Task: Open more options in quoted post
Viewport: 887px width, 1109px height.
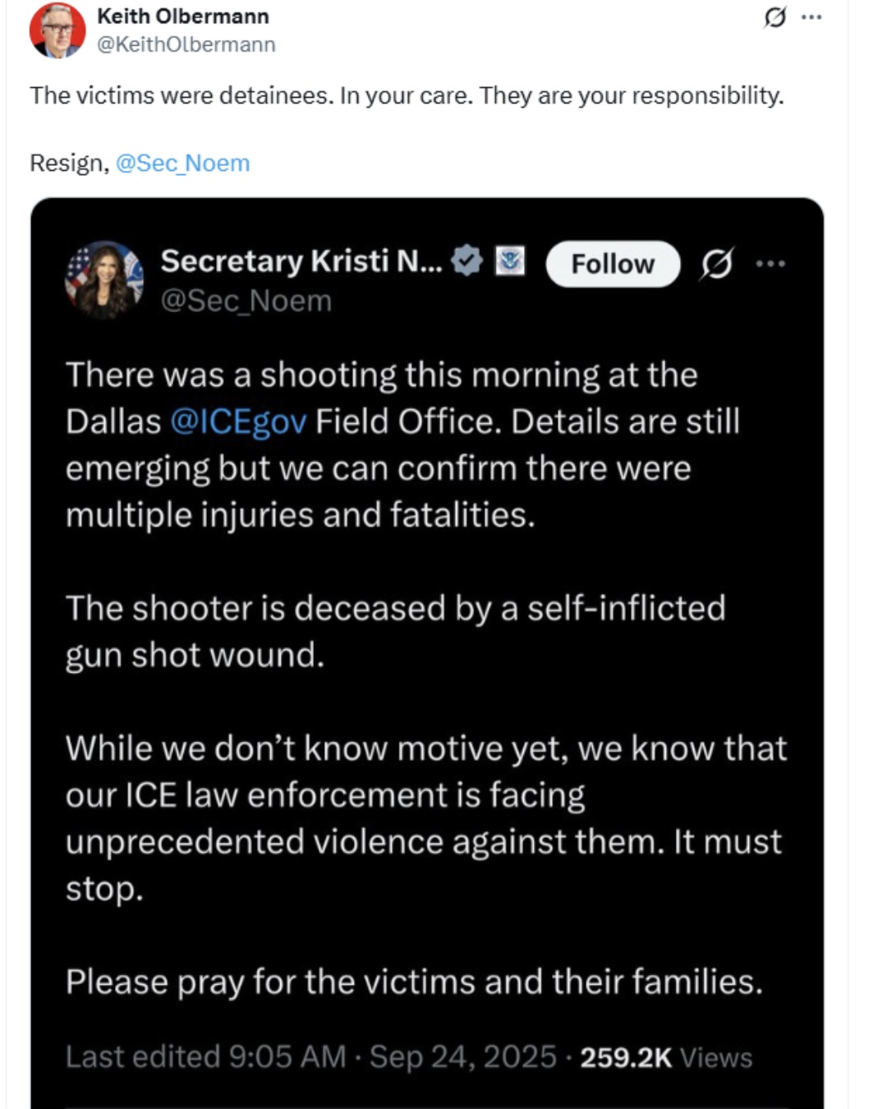Action: pyautogui.click(x=770, y=264)
